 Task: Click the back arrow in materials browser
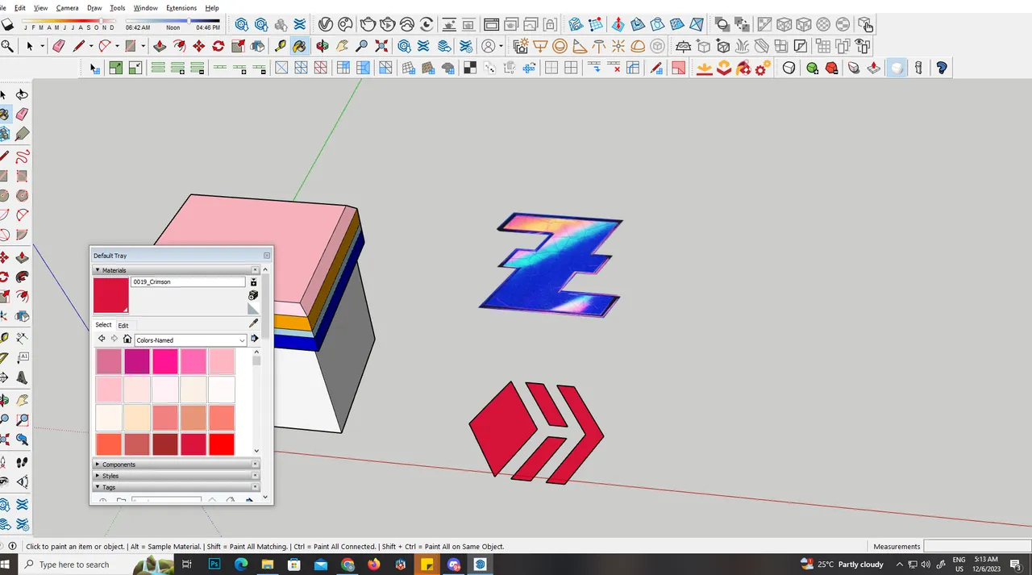coord(102,340)
